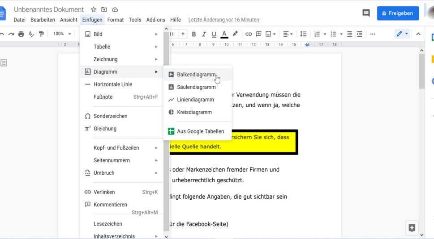Select Verlinken menu entry

pos(121,192)
